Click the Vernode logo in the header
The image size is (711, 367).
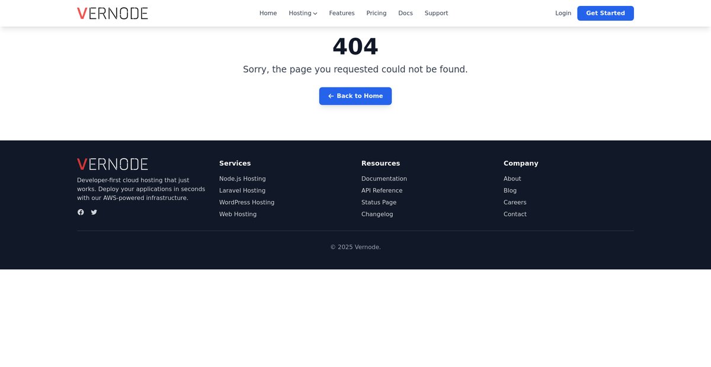tap(113, 13)
